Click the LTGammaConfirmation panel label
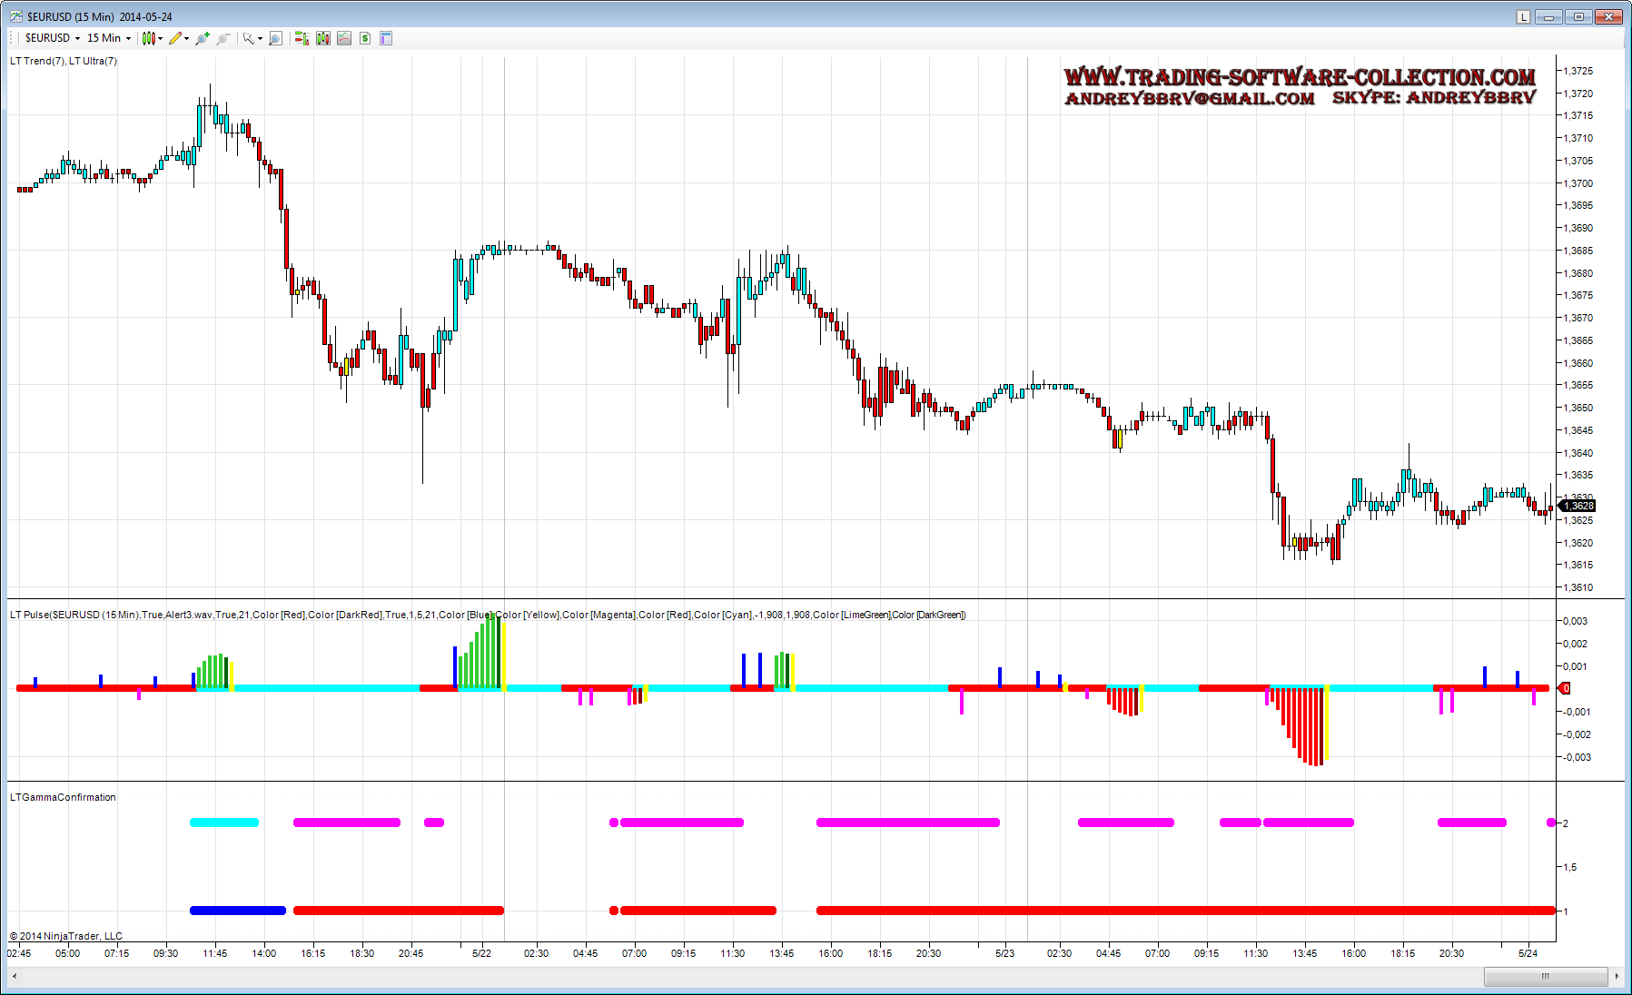Image resolution: width=1632 pixels, height=995 pixels. point(63,797)
